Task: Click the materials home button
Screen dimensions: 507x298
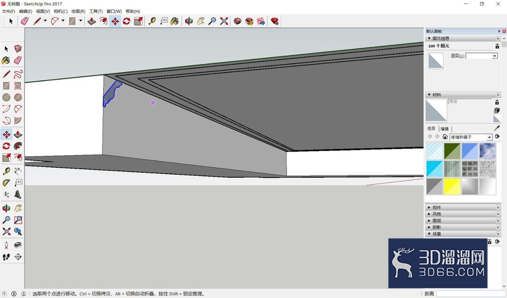Action: pyautogui.click(x=445, y=137)
